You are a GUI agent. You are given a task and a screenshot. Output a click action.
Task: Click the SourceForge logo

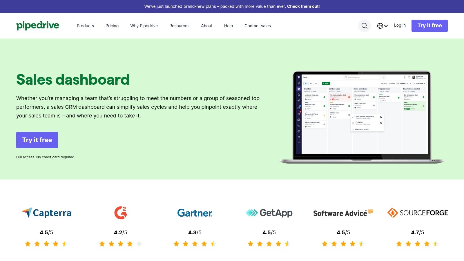tap(418, 213)
